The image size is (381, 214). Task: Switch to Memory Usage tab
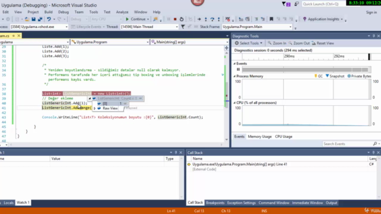click(260, 137)
